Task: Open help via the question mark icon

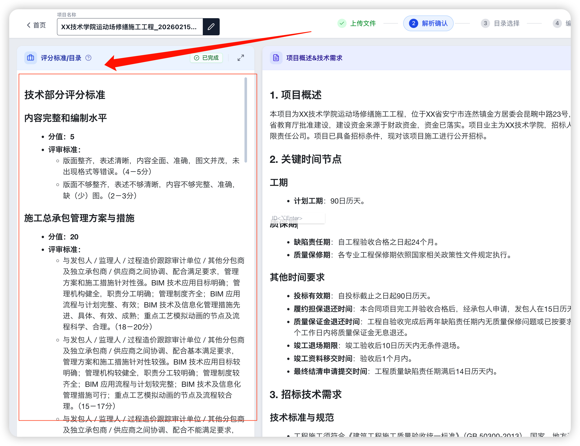Action: pyautogui.click(x=88, y=58)
